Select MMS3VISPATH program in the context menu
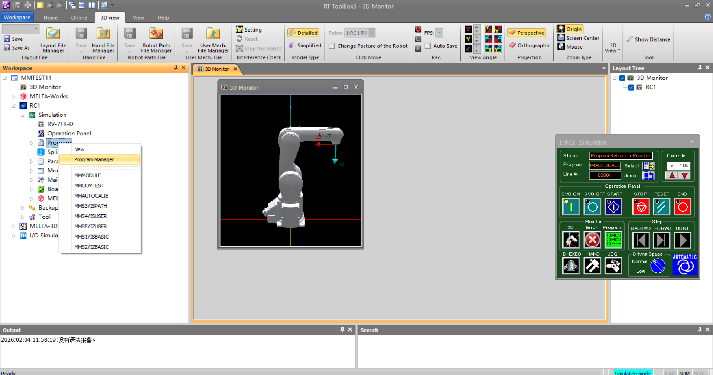The height and width of the screenshot is (375, 713). 100,206
